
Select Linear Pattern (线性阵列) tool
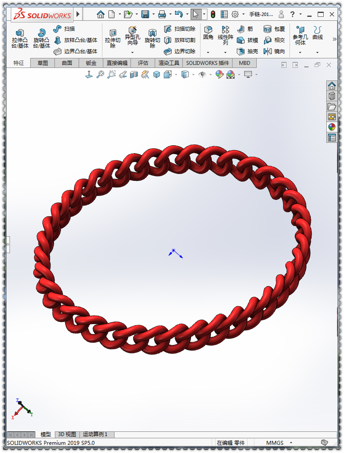pyautogui.click(x=226, y=36)
